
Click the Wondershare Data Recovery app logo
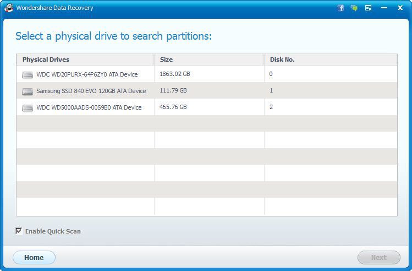[x=9, y=8]
